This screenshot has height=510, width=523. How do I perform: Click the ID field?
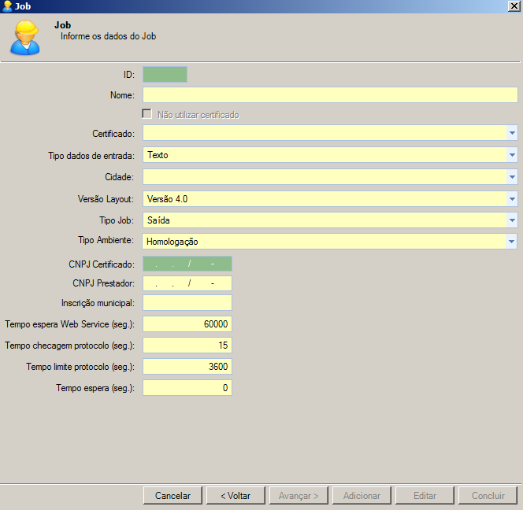(165, 75)
